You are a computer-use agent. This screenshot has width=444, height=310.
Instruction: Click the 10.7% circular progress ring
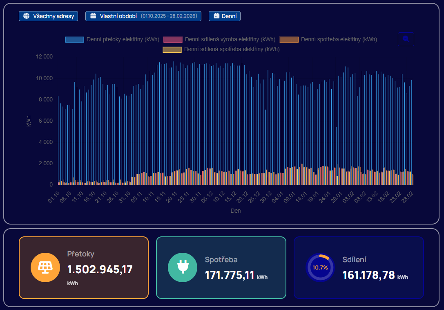pos(320,267)
